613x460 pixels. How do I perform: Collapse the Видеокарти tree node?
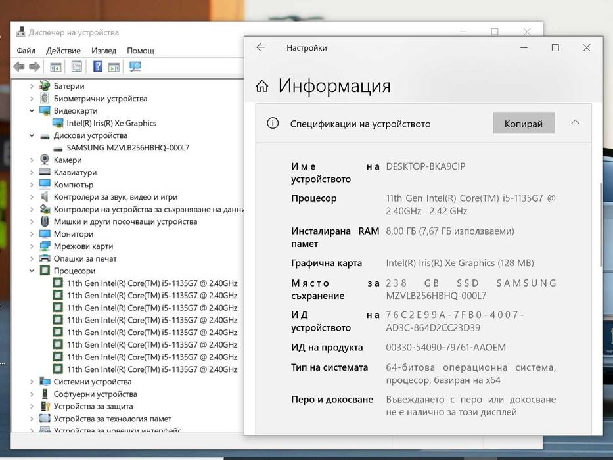[32, 110]
